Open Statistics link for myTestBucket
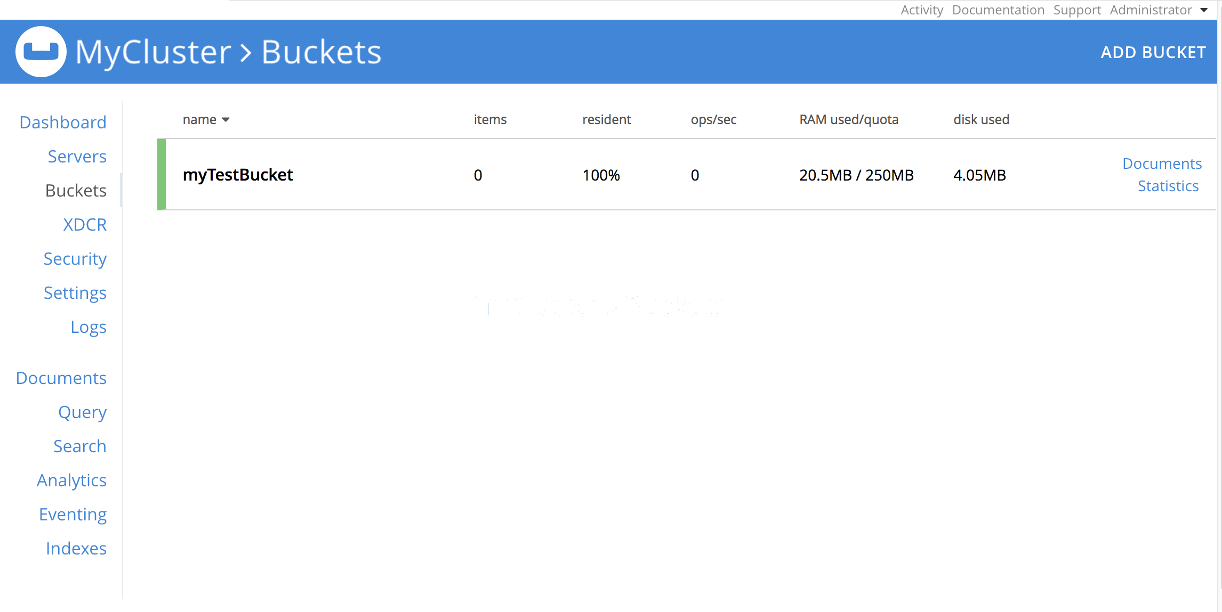Viewport: 1222px width, 612px height. (x=1168, y=186)
